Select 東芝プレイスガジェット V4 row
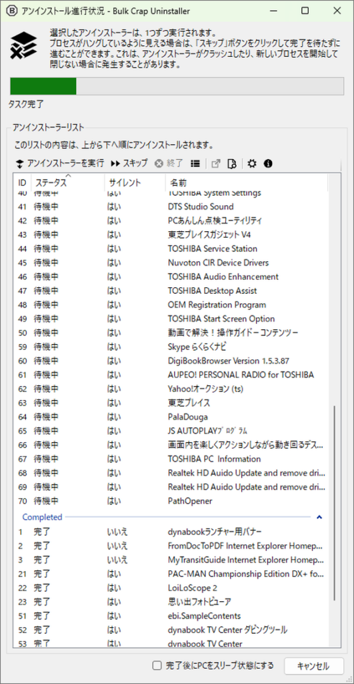 [171, 234]
